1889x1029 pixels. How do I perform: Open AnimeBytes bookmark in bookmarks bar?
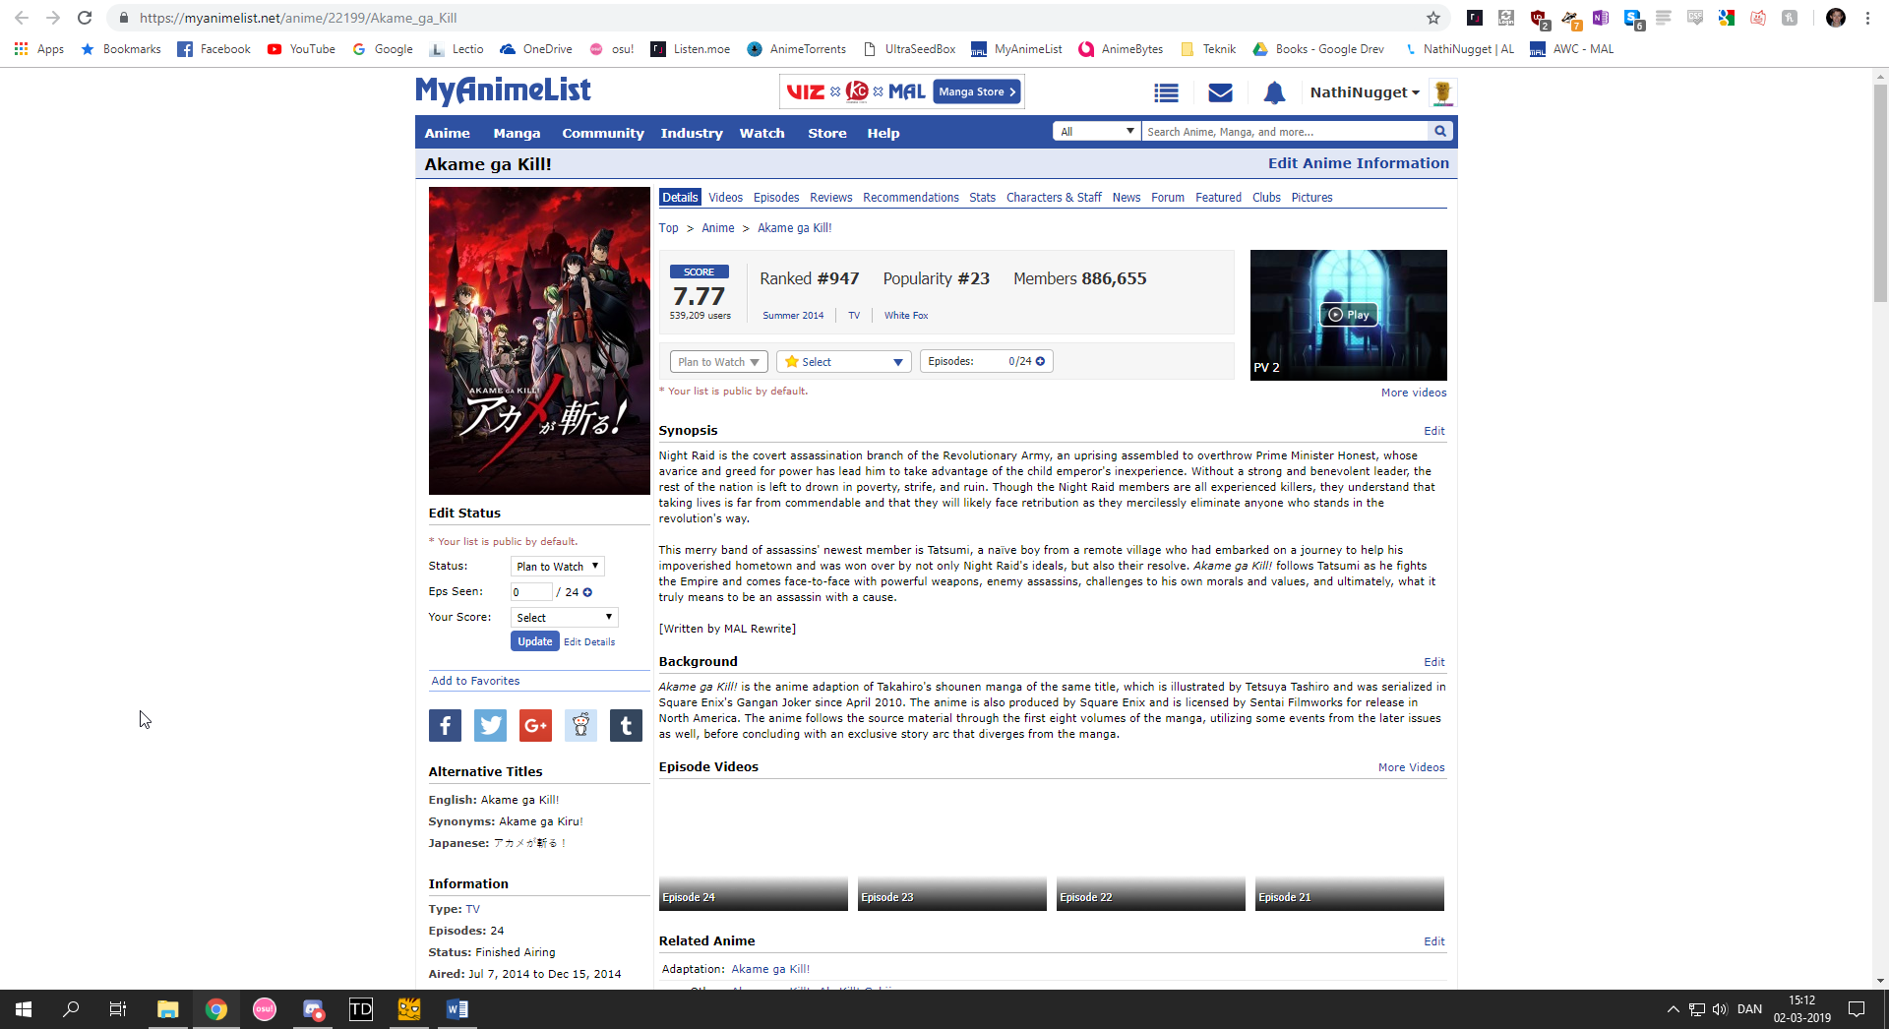(1121, 49)
